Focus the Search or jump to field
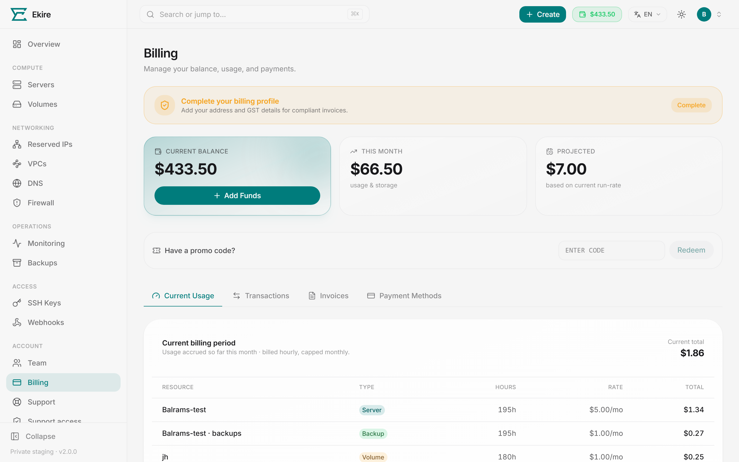 (x=254, y=14)
